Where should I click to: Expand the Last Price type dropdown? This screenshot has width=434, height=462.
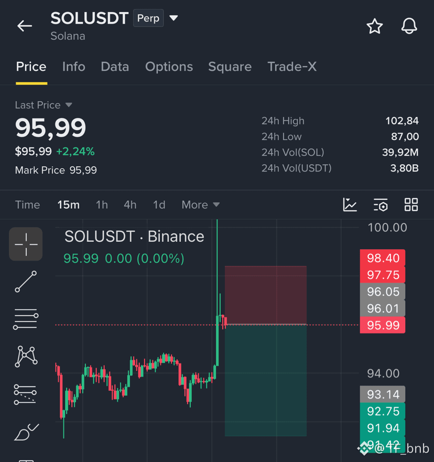(69, 105)
